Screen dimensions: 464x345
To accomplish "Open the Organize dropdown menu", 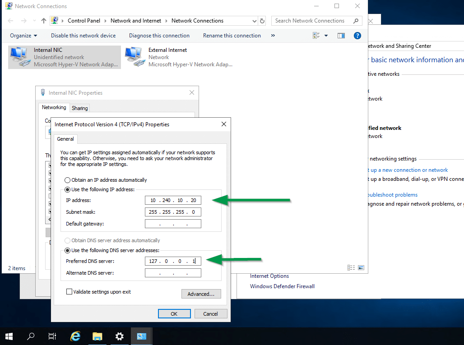I will coord(23,36).
